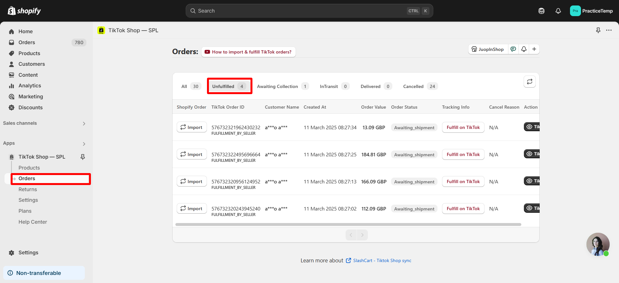The image size is (619, 283).
Task: Switch to the All orders tab
Action: coord(191,86)
